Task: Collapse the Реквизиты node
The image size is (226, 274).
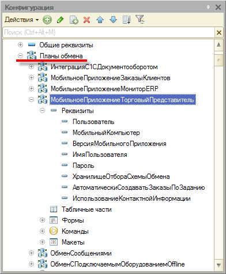Action: pos(42,111)
